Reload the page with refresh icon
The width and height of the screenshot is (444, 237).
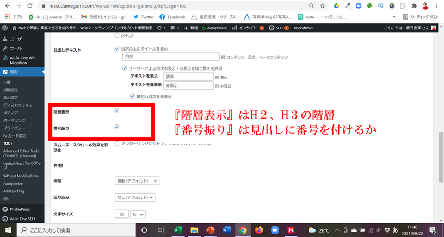click(30, 5)
